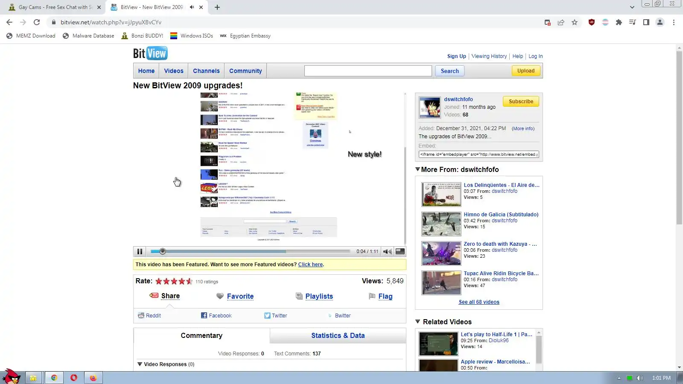Go back to the previous page
This screenshot has width=683, height=384.
[9, 22]
